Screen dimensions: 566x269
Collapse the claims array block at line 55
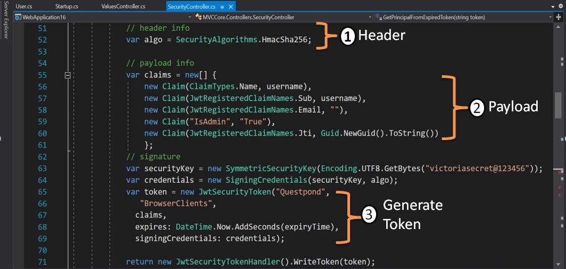pyautogui.click(x=68, y=75)
